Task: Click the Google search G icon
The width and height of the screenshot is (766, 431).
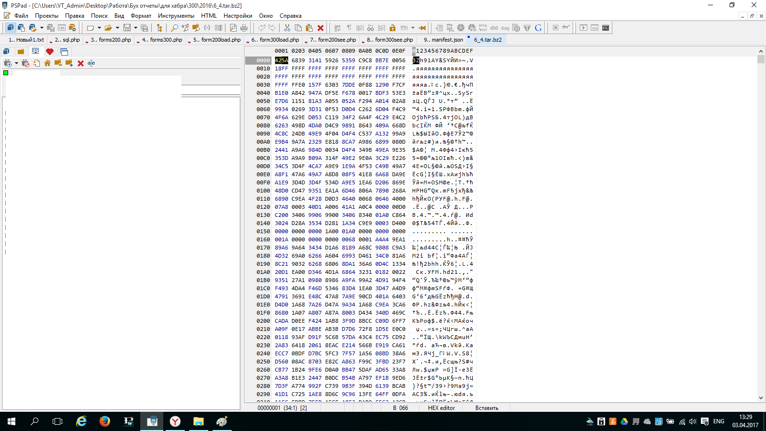Action: point(538,28)
